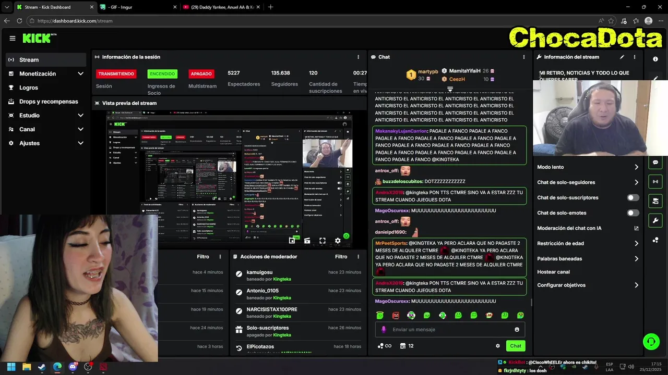The height and width of the screenshot is (375, 668).
Task: Click the ENCENDIDO status badge
Action: [162, 74]
